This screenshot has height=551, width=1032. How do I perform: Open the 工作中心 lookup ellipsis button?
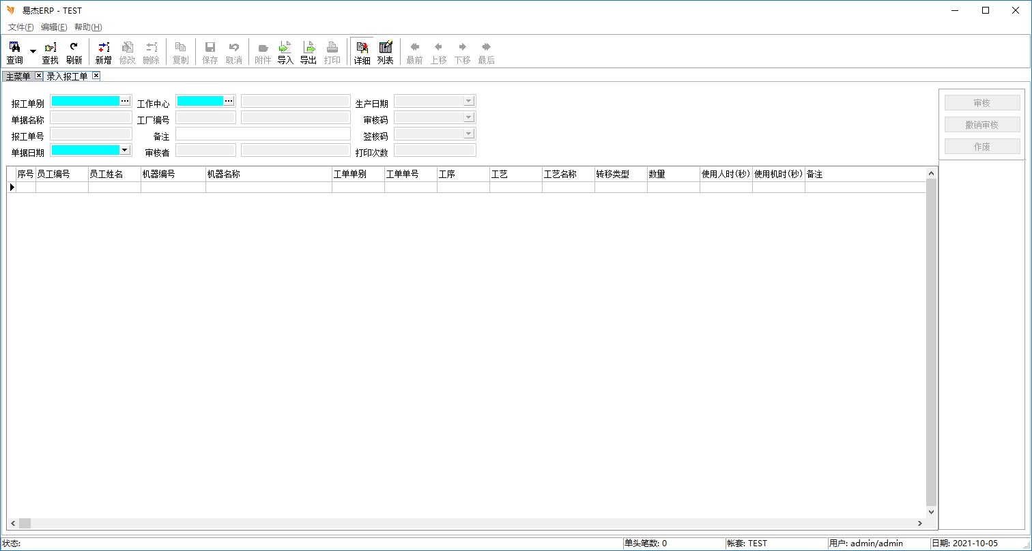point(229,101)
